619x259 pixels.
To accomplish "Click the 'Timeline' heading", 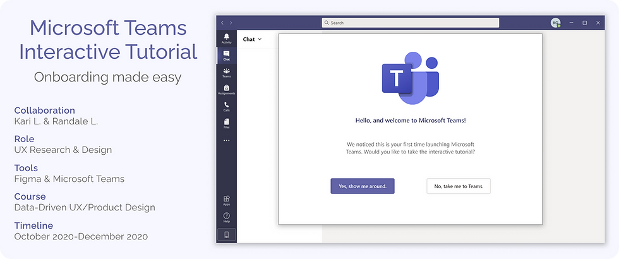I will pos(33,226).
